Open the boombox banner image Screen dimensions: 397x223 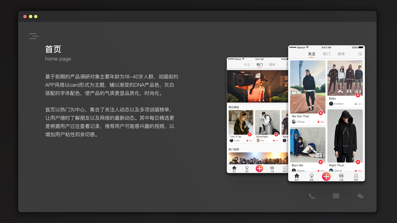pos(257,86)
